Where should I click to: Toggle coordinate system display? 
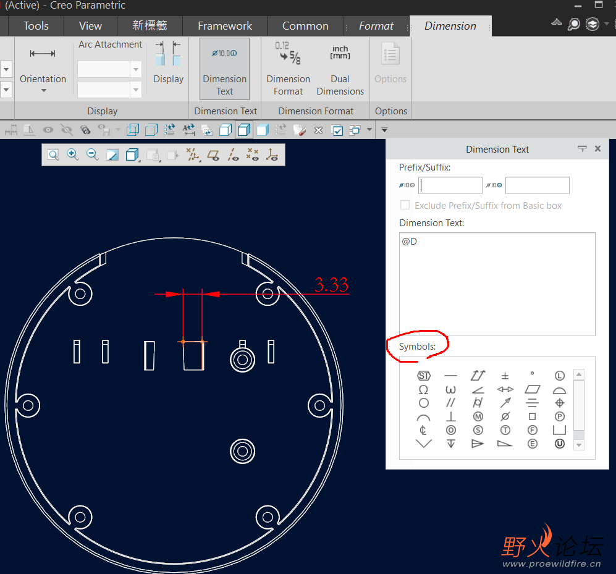pyautogui.click(x=272, y=155)
